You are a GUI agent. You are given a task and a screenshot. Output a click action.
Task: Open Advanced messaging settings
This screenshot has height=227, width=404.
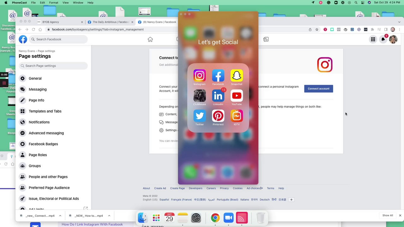click(x=53, y=133)
